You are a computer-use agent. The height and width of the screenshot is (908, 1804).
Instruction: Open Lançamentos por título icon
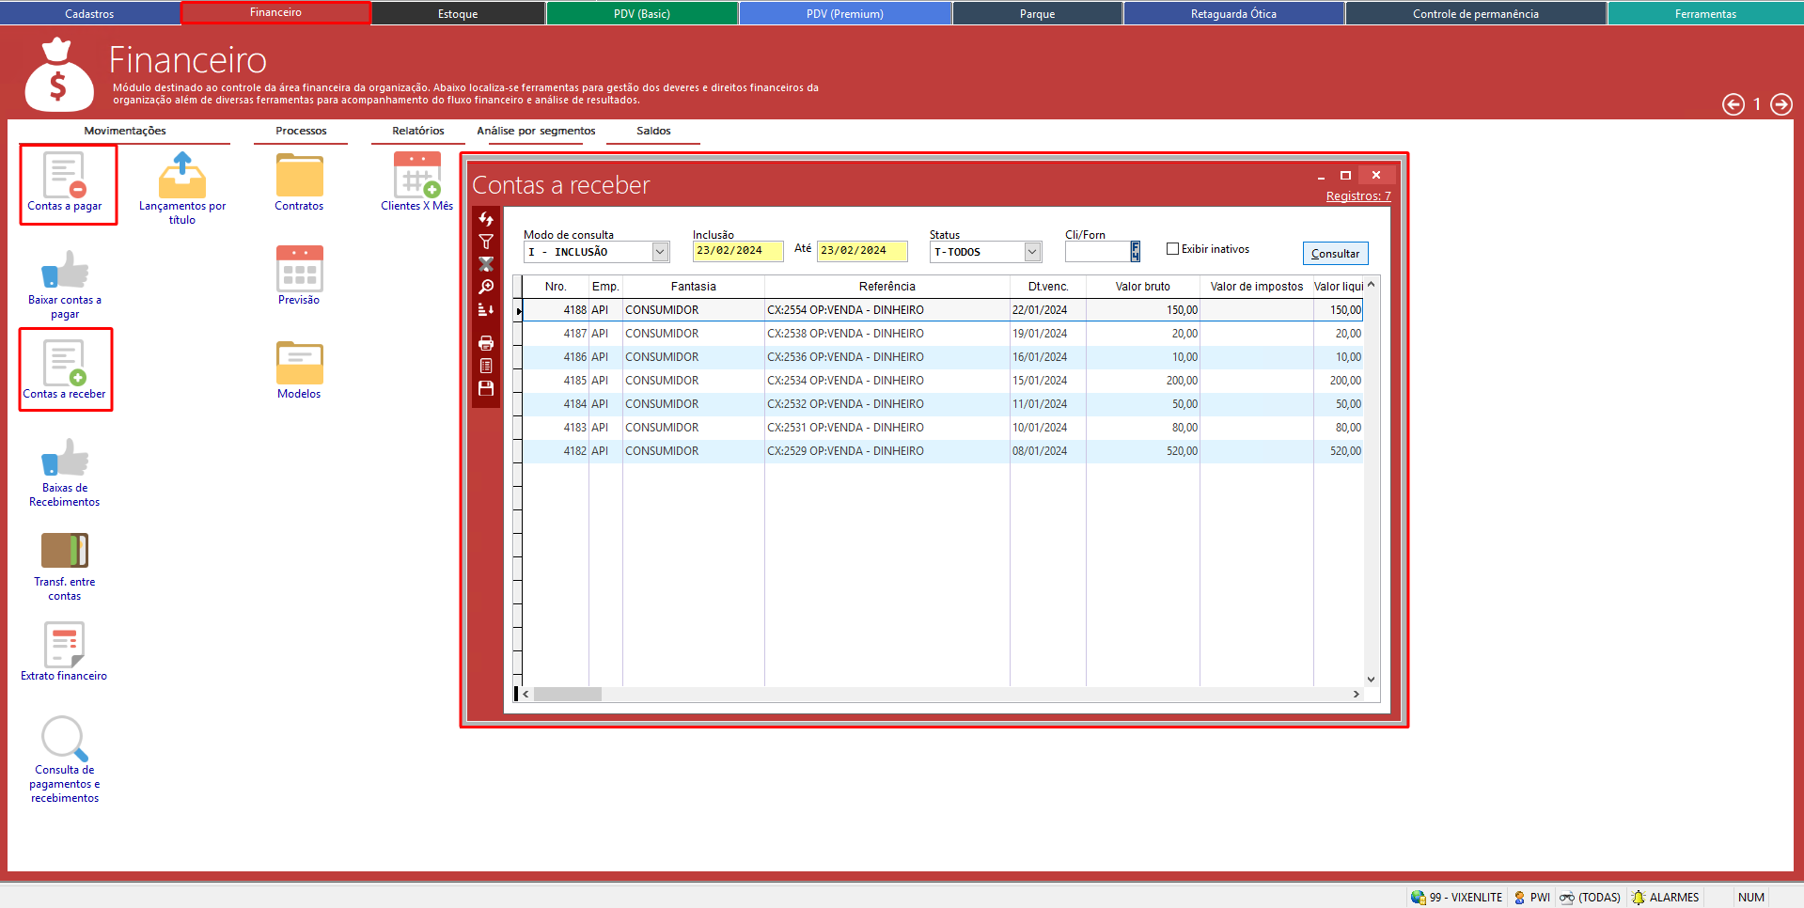[x=182, y=177]
